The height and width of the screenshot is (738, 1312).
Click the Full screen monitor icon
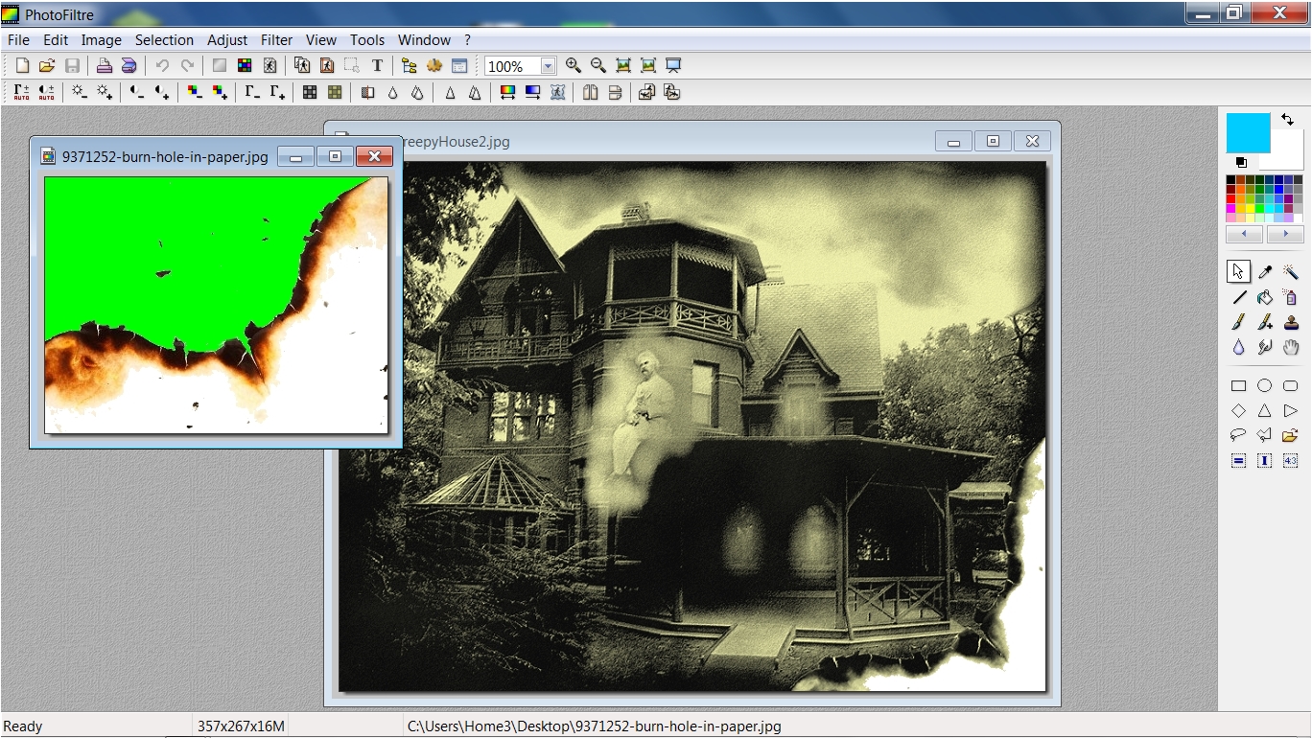coord(673,66)
